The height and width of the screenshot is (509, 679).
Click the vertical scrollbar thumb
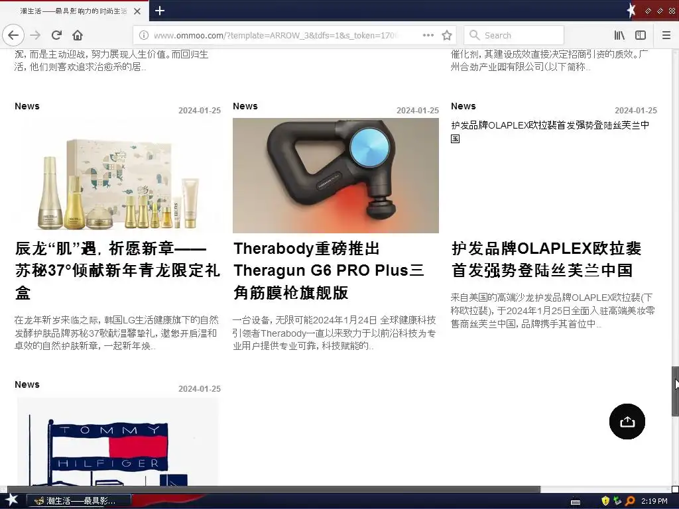point(675,391)
